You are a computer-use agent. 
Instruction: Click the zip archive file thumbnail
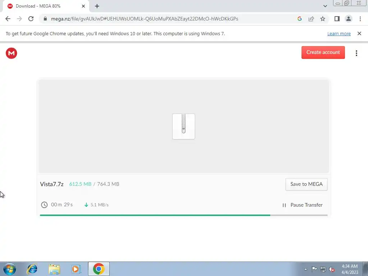184,126
